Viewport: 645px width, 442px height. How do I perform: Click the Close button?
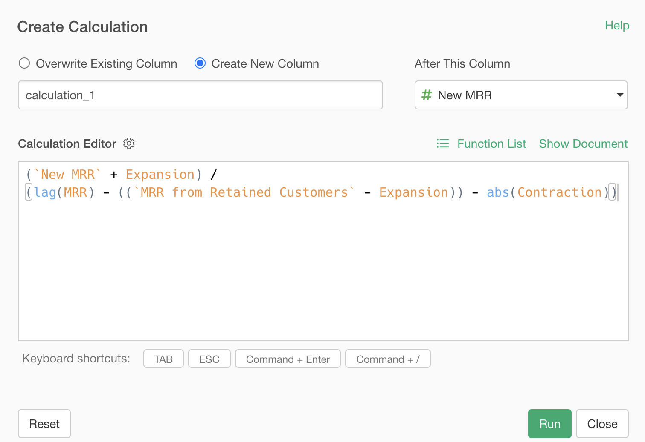602,424
